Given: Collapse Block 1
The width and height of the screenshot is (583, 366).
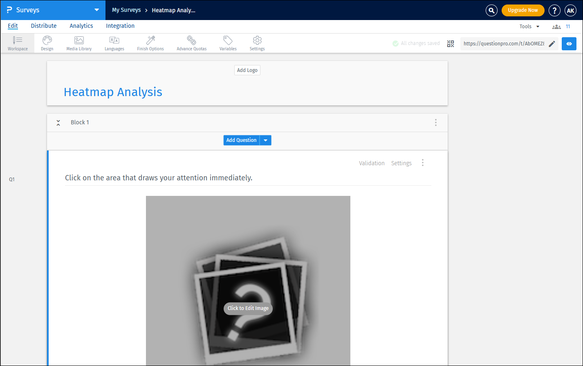Looking at the screenshot, I should coord(58,122).
